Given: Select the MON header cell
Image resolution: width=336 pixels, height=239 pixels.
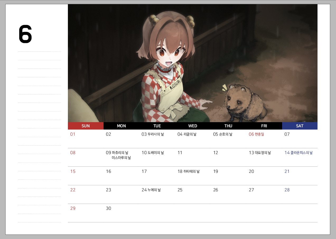Looking at the screenshot, I should pos(122,126).
